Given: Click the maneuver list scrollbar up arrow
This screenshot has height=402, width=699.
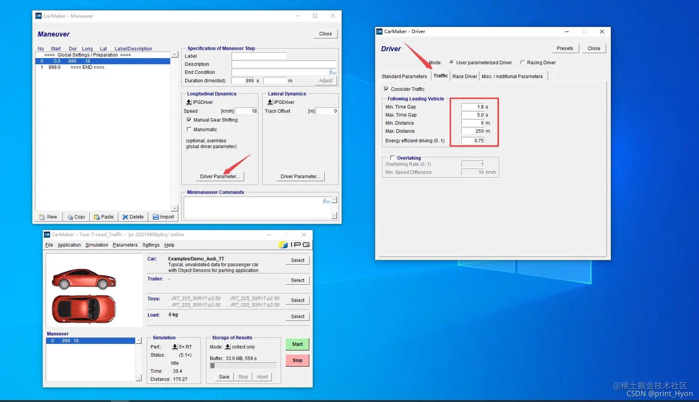Looking at the screenshot, I should pyautogui.click(x=175, y=54).
